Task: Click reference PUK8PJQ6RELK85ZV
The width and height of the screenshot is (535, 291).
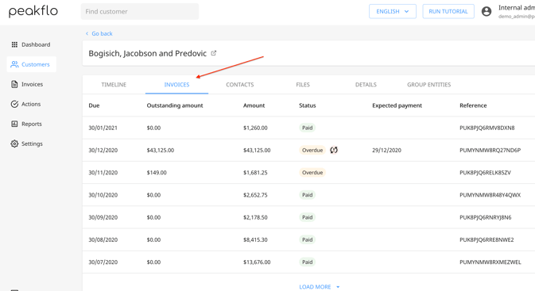Action: [485, 173]
